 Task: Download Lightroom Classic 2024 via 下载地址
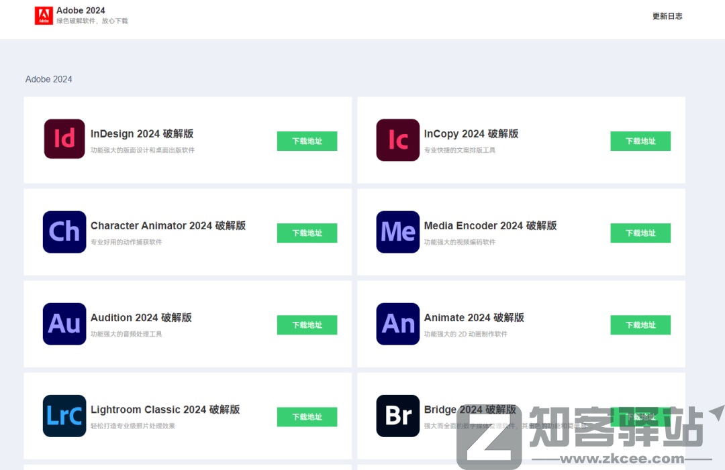click(x=307, y=416)
